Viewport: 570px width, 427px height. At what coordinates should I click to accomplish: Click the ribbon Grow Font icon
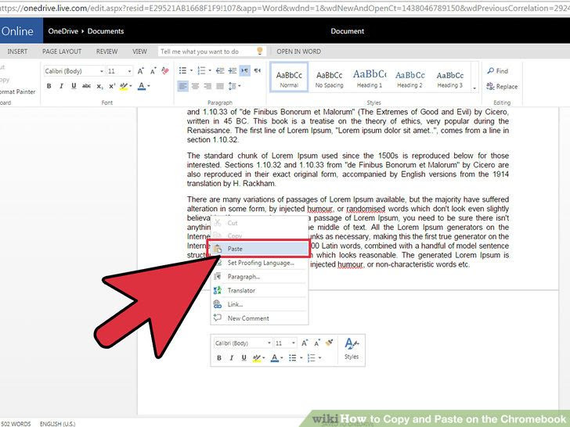(141, 71)
